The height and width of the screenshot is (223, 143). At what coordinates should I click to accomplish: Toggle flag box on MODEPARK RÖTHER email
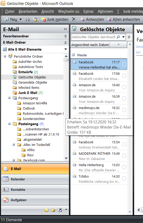[124, 156]
